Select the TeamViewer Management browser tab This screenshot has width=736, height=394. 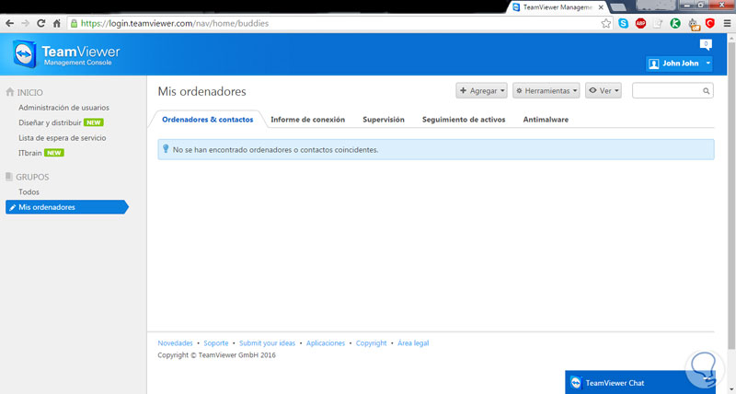click(558, 7)
